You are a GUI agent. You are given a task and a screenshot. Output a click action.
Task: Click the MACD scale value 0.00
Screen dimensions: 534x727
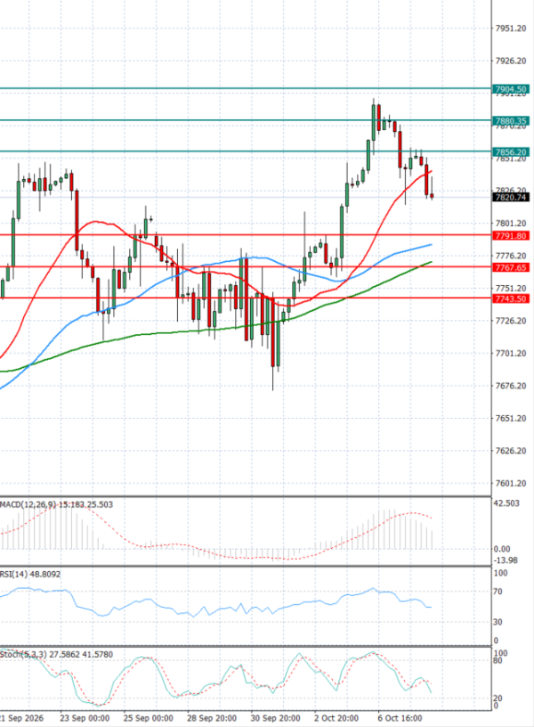point(502,549)
